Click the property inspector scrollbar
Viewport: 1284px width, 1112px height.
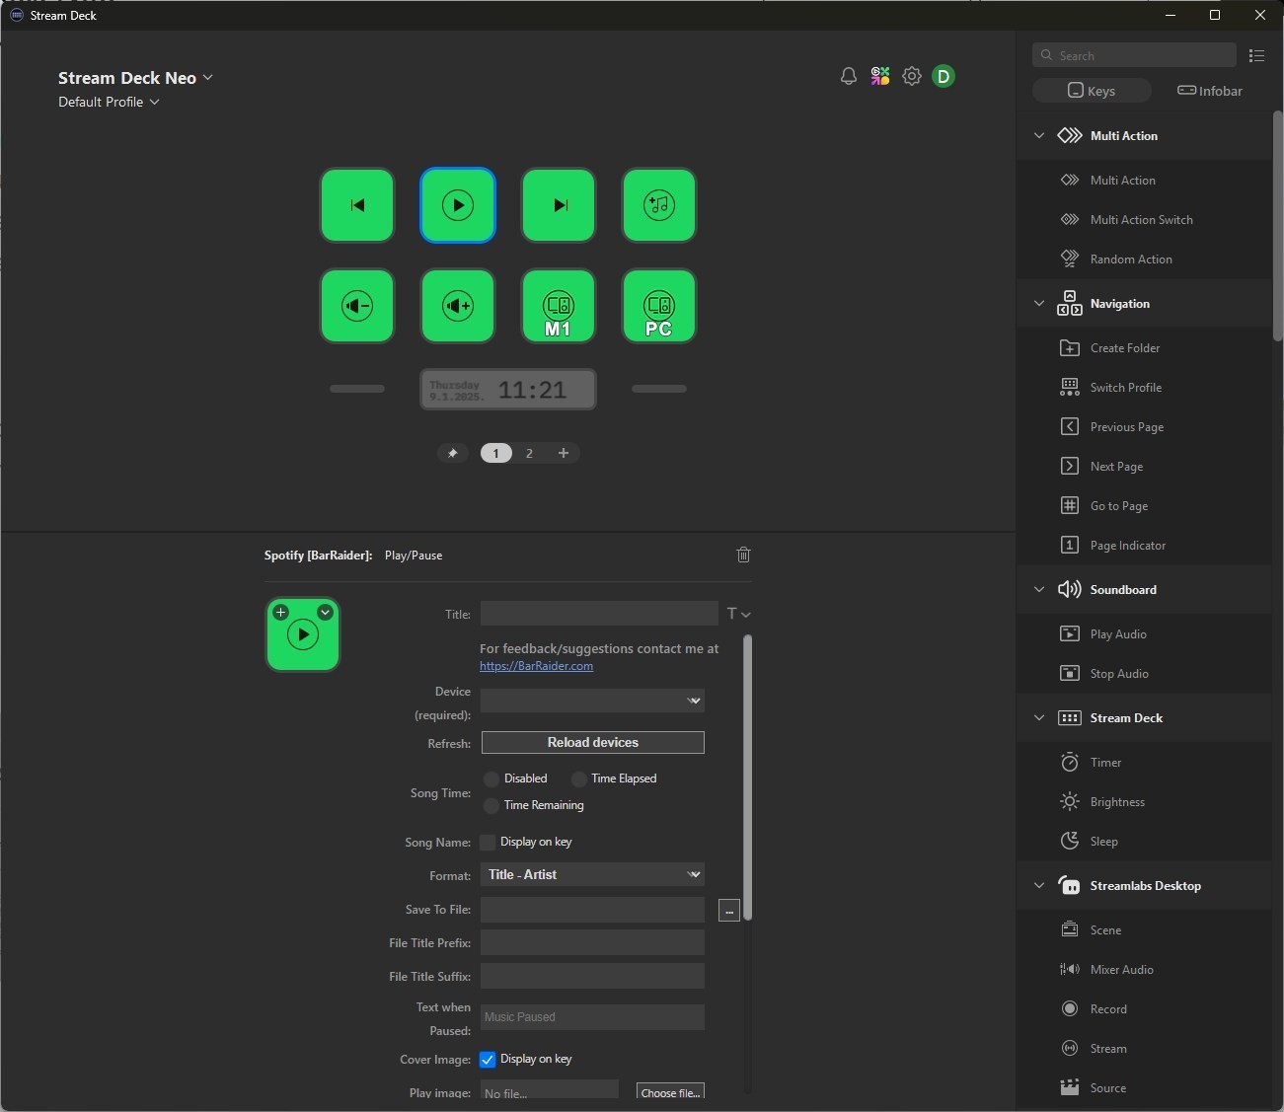(747, 778)
